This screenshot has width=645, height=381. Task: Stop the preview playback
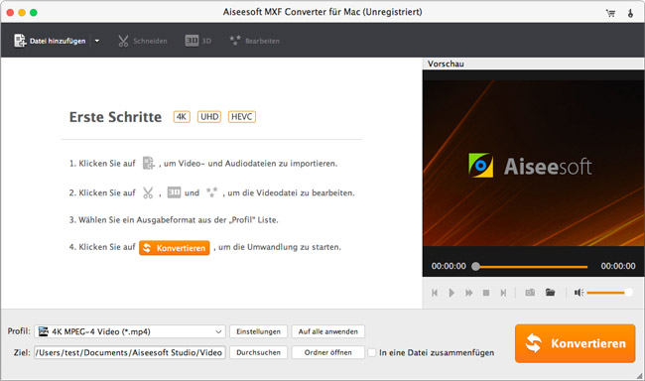pyautogui.click(x=486, y=293)
